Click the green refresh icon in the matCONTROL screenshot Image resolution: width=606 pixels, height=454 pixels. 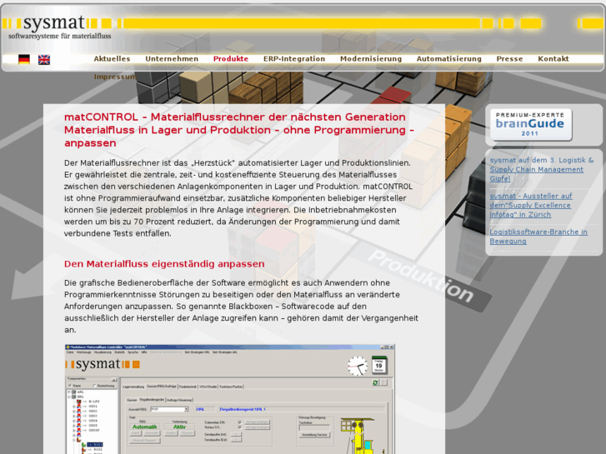tap(375, 382)
